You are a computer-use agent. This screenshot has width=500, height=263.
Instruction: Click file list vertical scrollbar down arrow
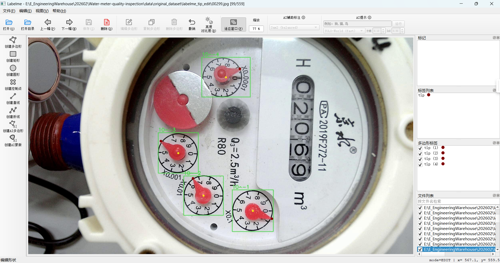click(498, 249)
